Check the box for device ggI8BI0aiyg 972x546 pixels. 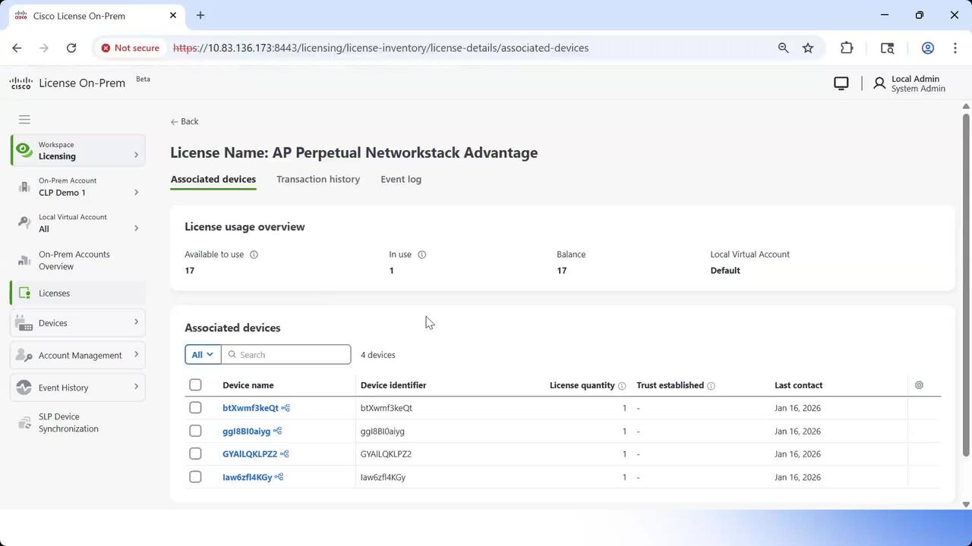click(x=195, y=431)
